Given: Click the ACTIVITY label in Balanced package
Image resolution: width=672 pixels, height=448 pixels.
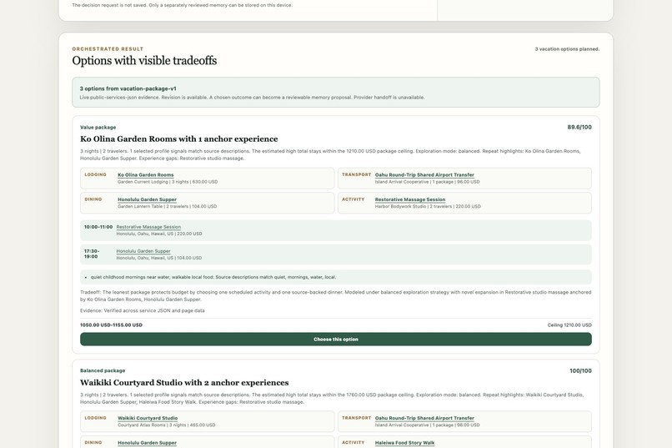Looking at the screenshot, I should point(354,442).
